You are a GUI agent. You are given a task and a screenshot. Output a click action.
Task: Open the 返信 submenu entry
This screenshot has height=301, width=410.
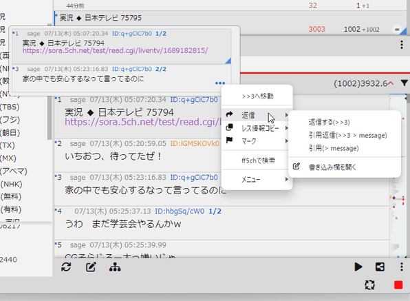(x=257, y=115)
